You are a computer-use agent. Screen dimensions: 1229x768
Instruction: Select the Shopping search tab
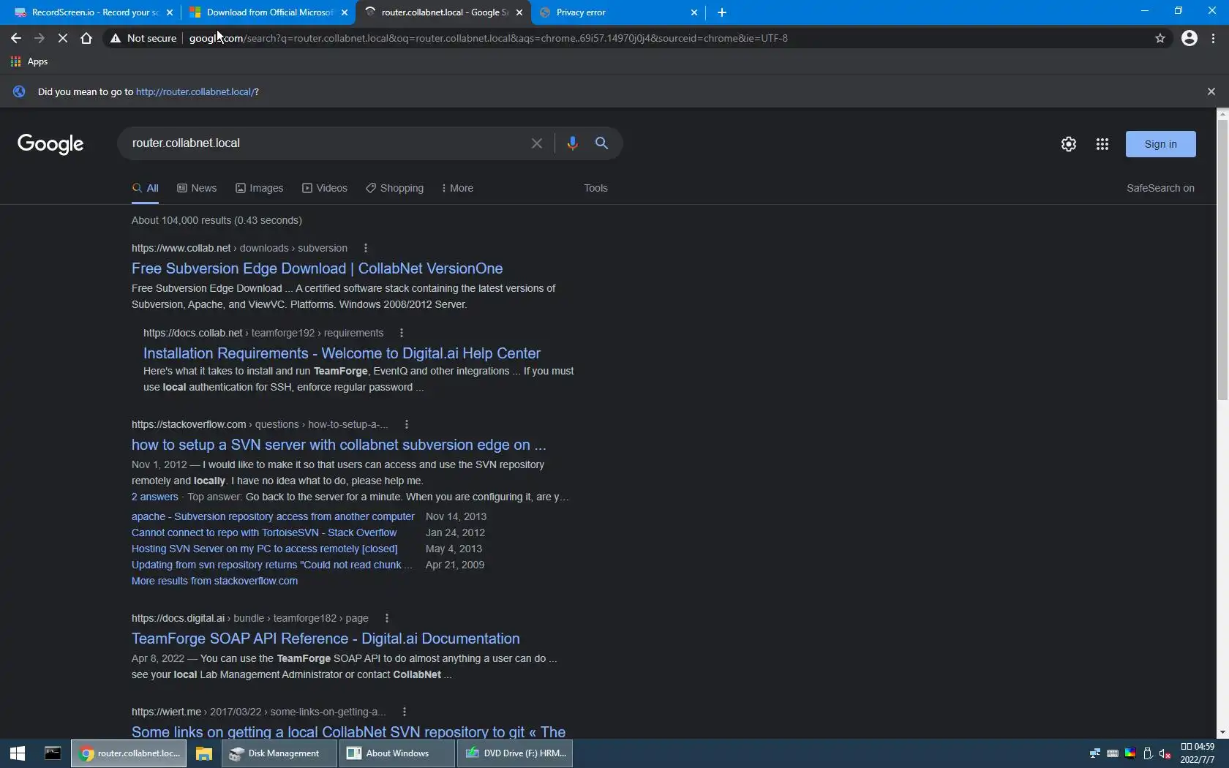pos(395,188)
